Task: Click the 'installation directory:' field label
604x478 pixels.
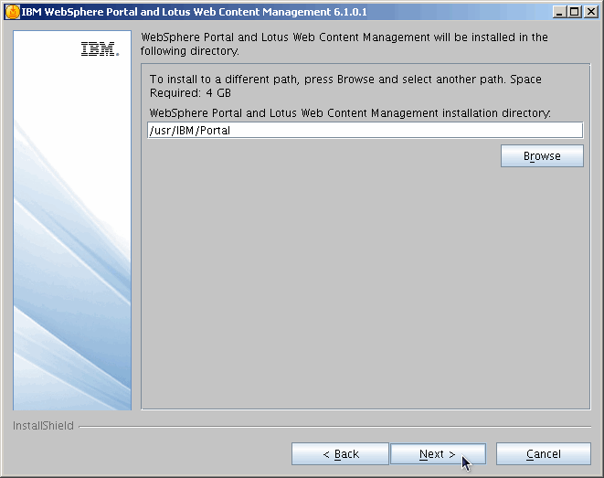Action: coord(349,113)
